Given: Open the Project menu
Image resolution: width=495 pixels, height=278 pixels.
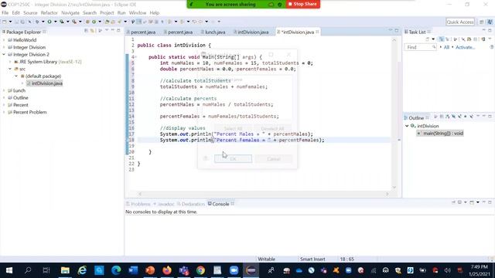Looking at the screenshot, I should click(x=107, y=13).
